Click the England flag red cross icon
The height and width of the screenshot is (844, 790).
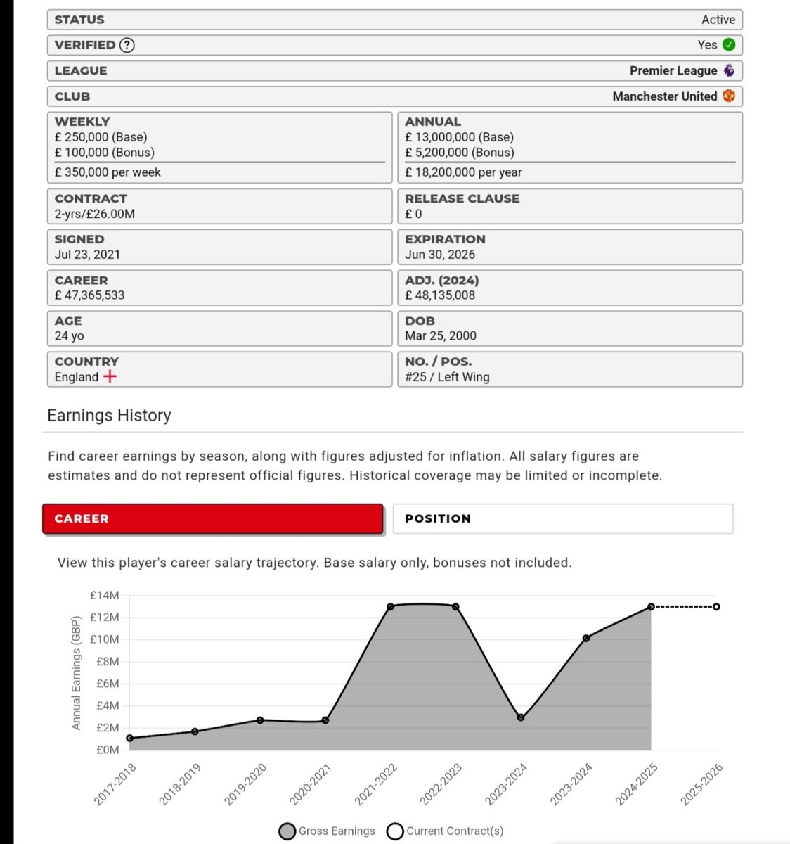click(x=110, y=376)
